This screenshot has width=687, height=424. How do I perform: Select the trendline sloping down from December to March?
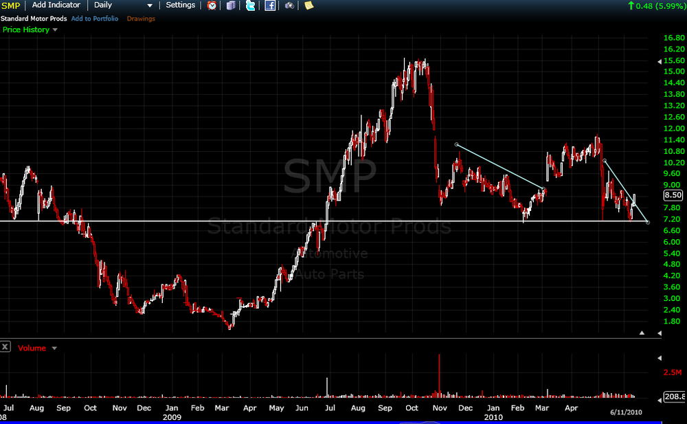click(500, 166)
